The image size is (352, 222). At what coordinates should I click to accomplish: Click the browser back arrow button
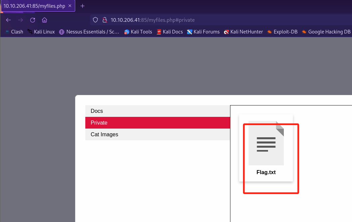pyautogui.click(x=8, y=20)
